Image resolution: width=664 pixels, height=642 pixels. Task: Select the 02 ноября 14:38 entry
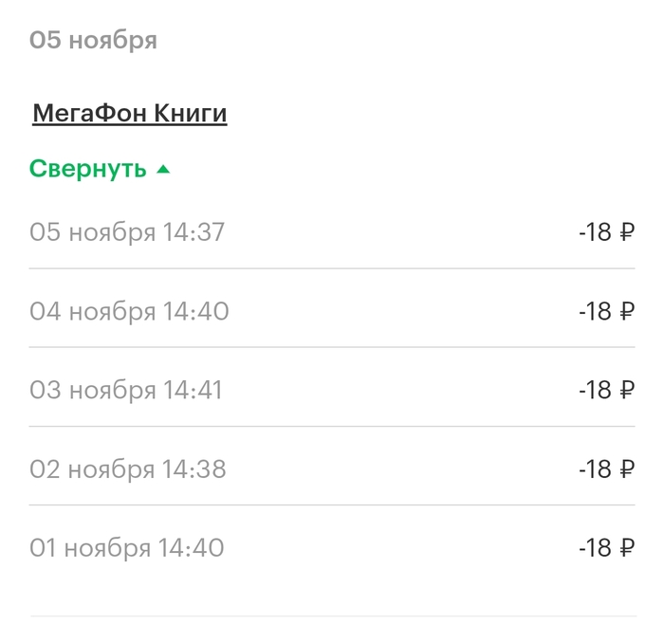point(128,469)
